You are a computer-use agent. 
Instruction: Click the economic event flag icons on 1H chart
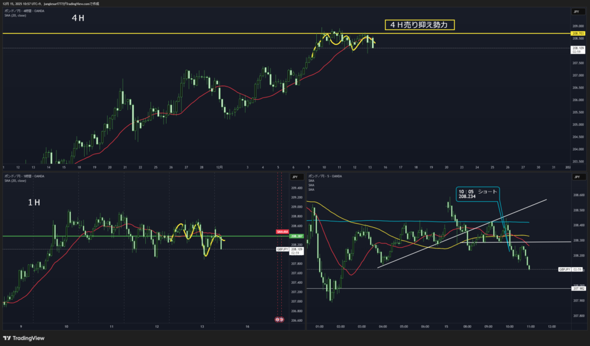click(279, 319)
